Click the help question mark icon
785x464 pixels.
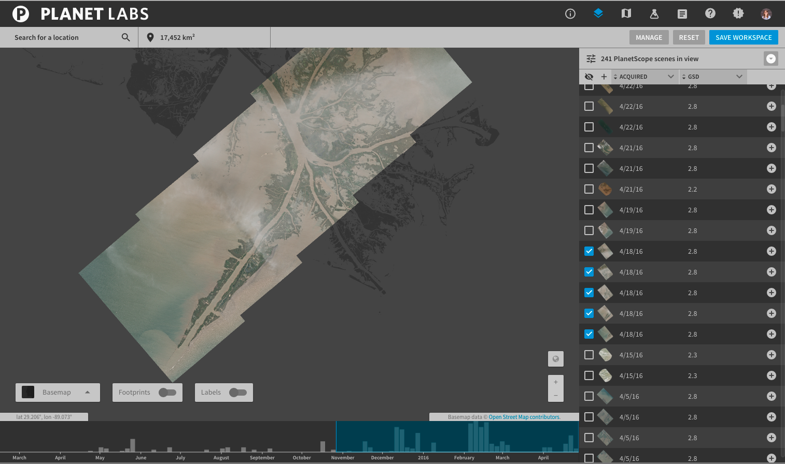click(x=710, y=13)
